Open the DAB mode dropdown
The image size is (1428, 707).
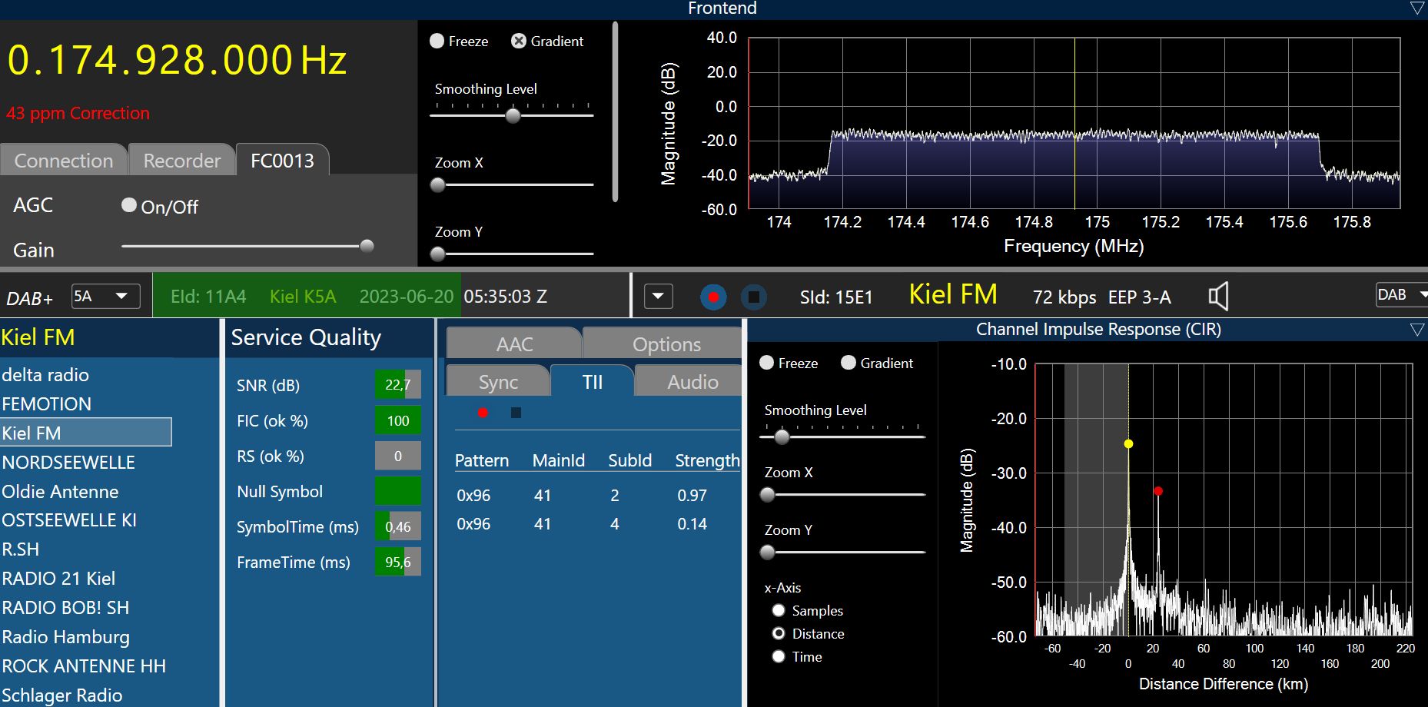pyautogui.click(x=1401, y=295)
